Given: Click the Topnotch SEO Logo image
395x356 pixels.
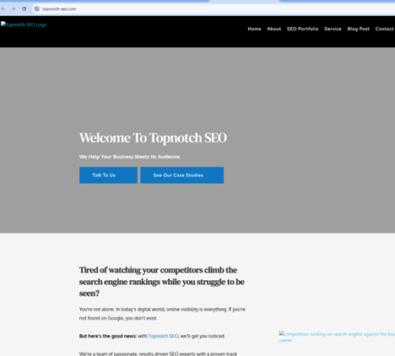Looking at the screenshot, I should 24,24.
